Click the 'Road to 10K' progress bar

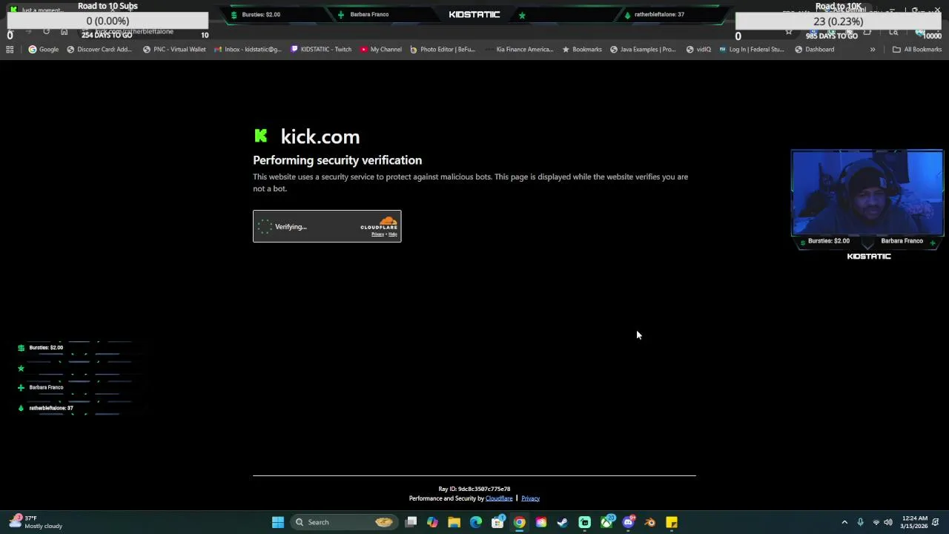click(x=839, y=22)
